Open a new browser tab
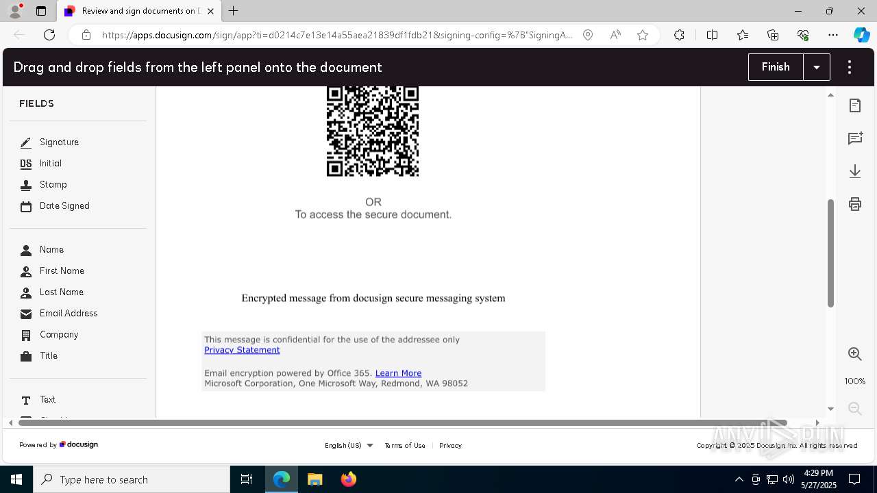The width and height of the screenshot is (877, 493). (234, 11)
